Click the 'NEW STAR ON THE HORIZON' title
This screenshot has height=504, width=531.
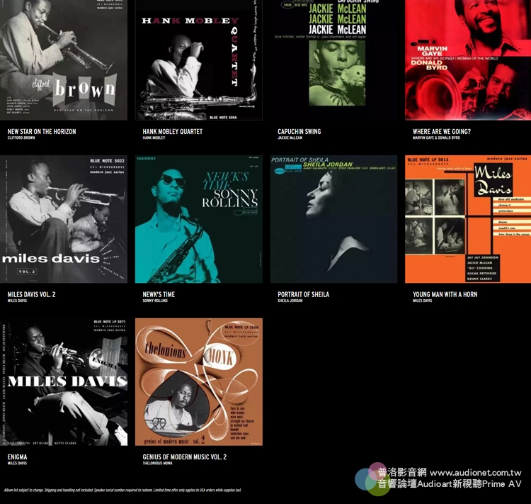pyautogui.click(x=42, y=132)
